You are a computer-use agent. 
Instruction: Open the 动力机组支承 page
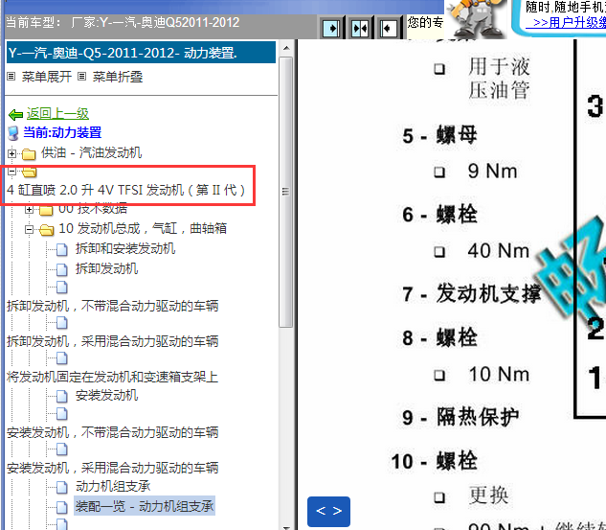coord(113,486)
